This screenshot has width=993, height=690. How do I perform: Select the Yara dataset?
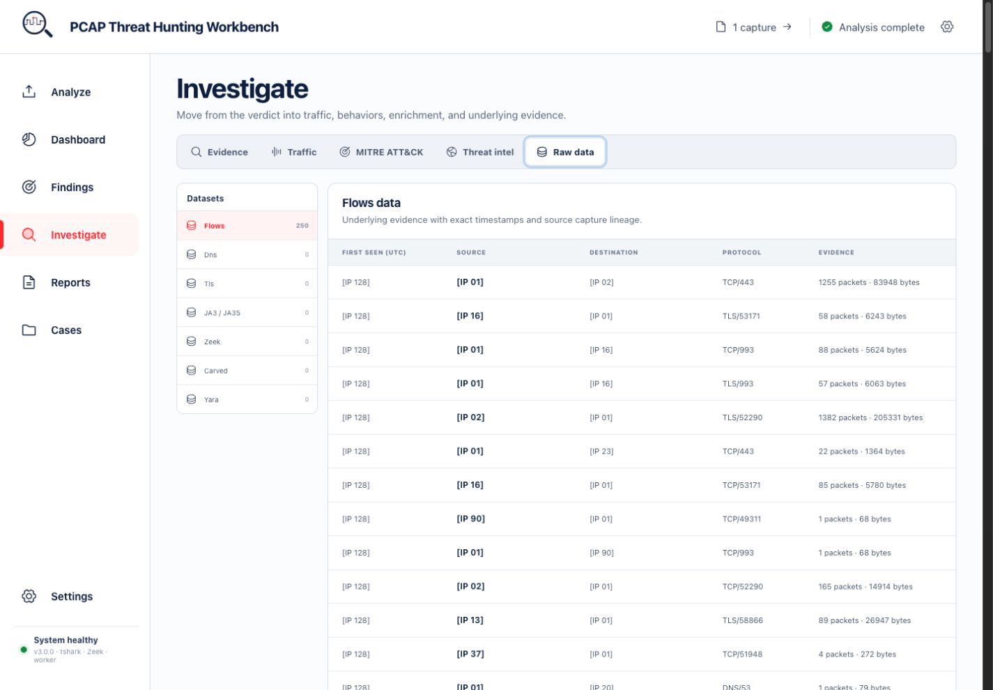coord(247,399)
